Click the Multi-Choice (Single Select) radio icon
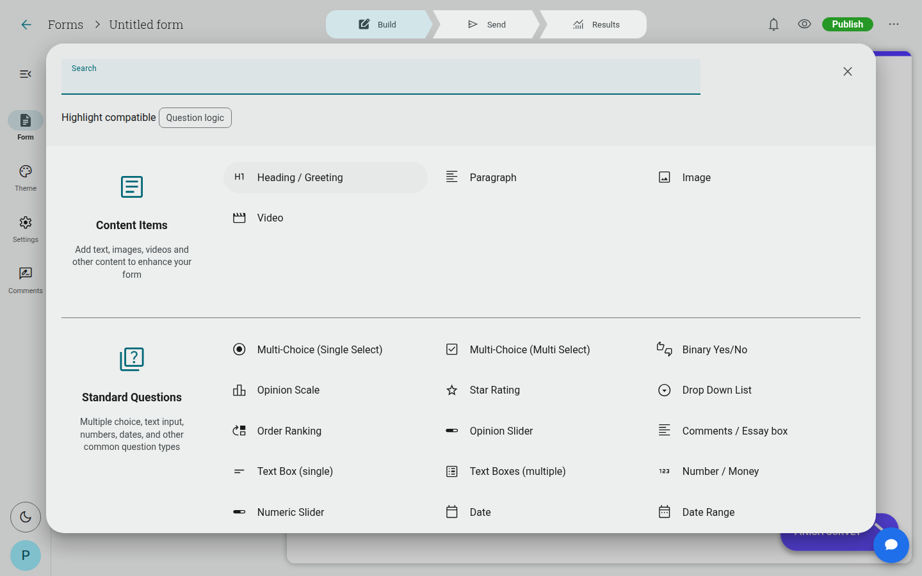 tap(239, 349)
